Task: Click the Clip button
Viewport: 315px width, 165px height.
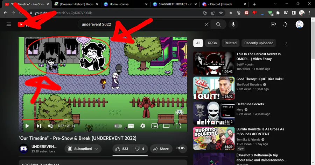Action: coord(180,148)
